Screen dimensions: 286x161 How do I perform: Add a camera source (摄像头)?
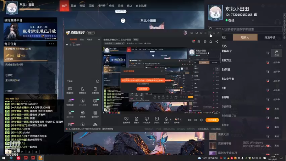coord(137,120)
